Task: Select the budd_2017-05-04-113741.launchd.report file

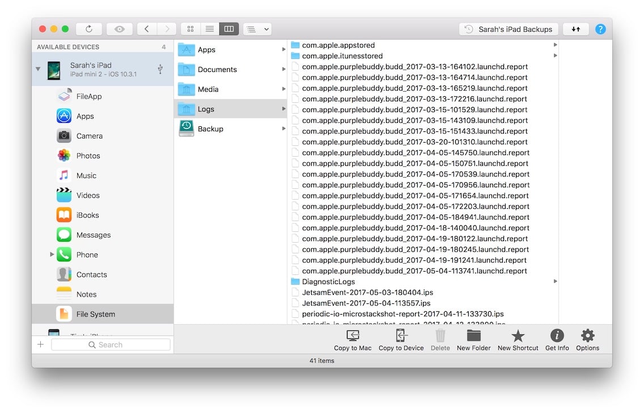Action: [423, 271]
